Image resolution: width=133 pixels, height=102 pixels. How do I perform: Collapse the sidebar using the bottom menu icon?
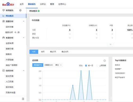23,99
